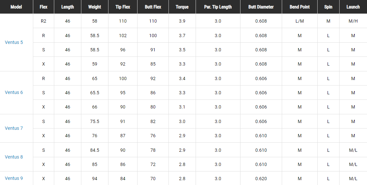The height and width of the screenshot is (185, 367).
Task: Select the Par. Tip Length header
Action: pyautogui.click(x=218, y=7)
